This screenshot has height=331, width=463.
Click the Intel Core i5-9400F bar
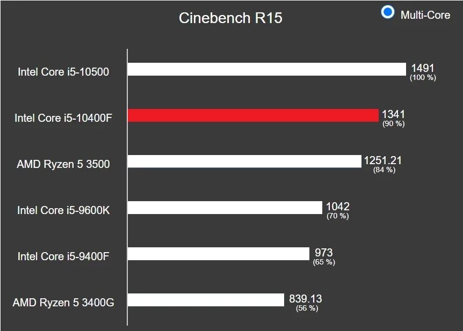click(x=219, y=254)
